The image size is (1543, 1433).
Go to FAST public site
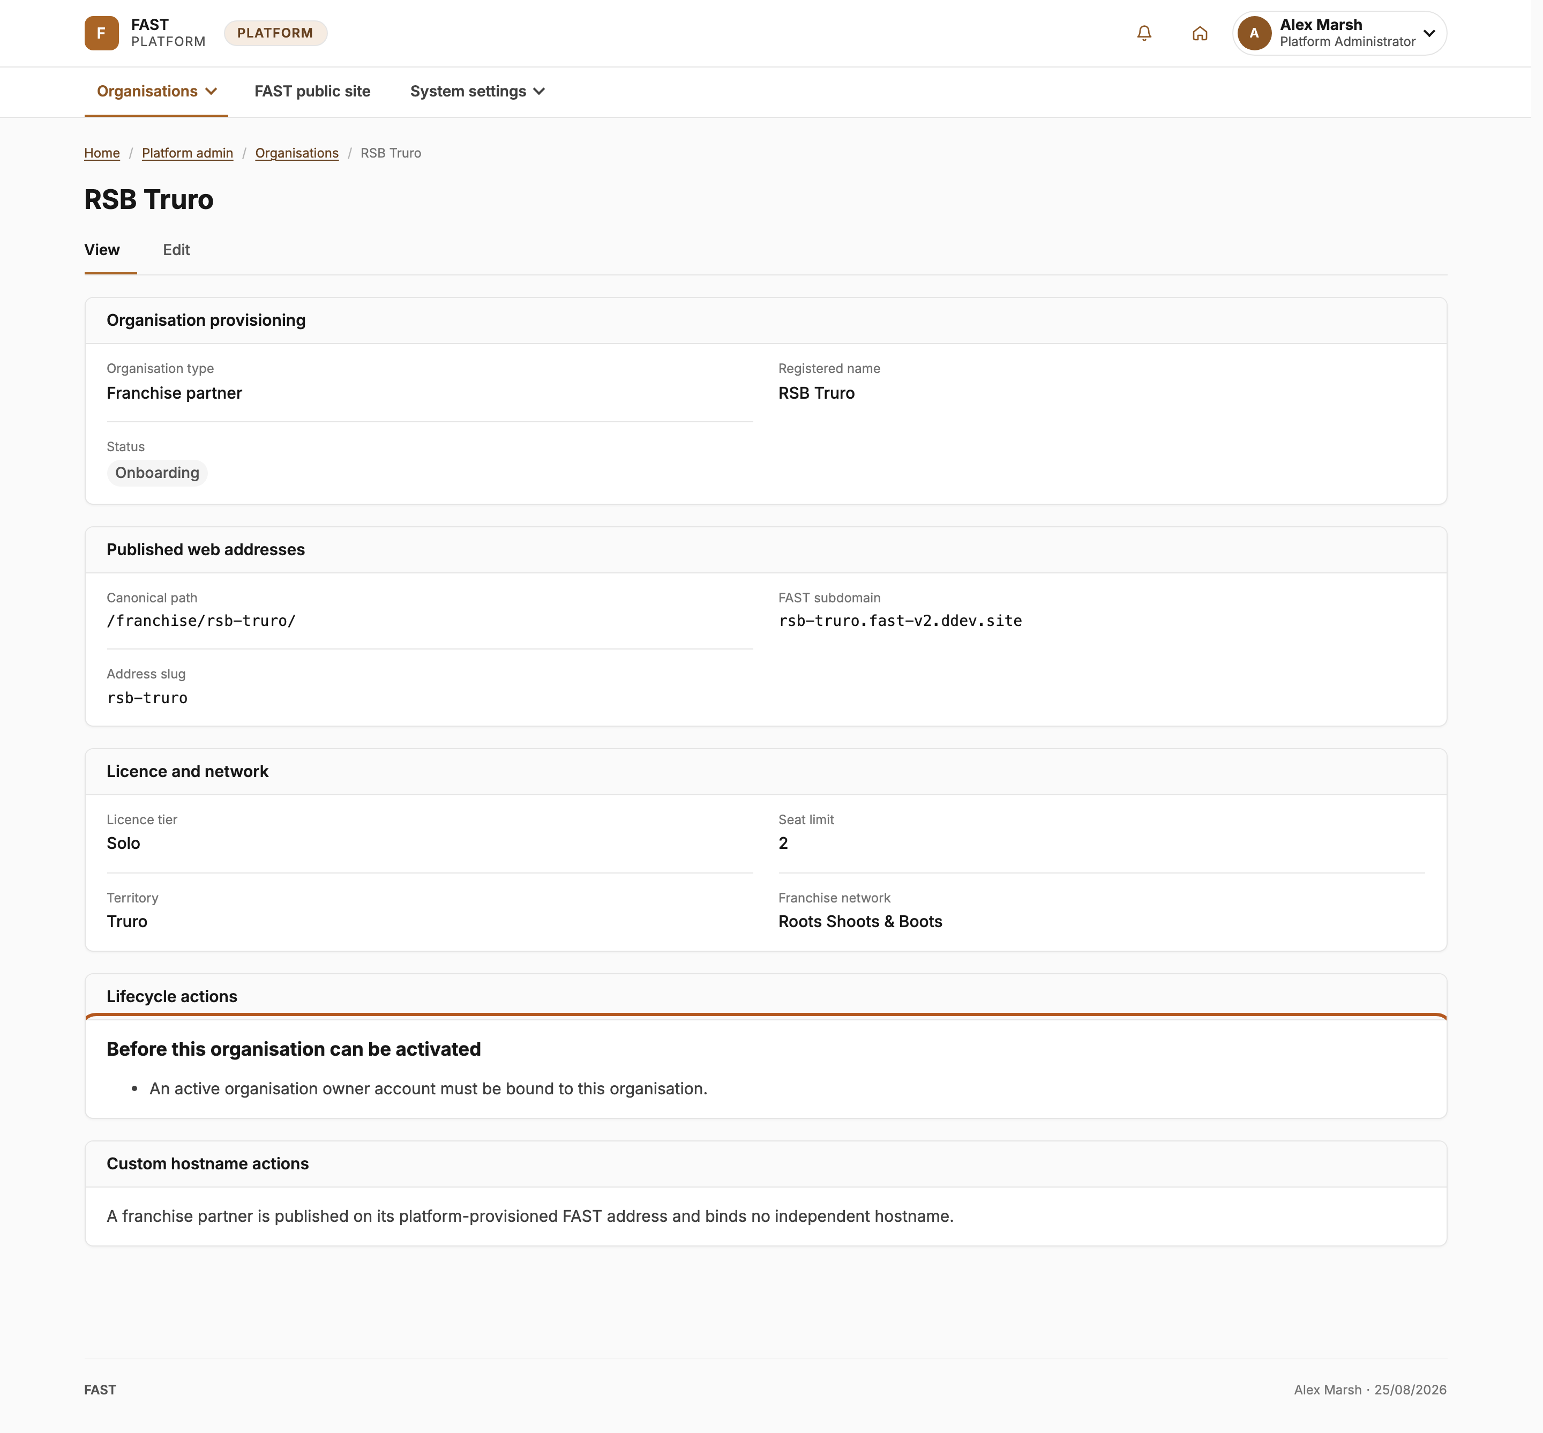coord(312,92)
